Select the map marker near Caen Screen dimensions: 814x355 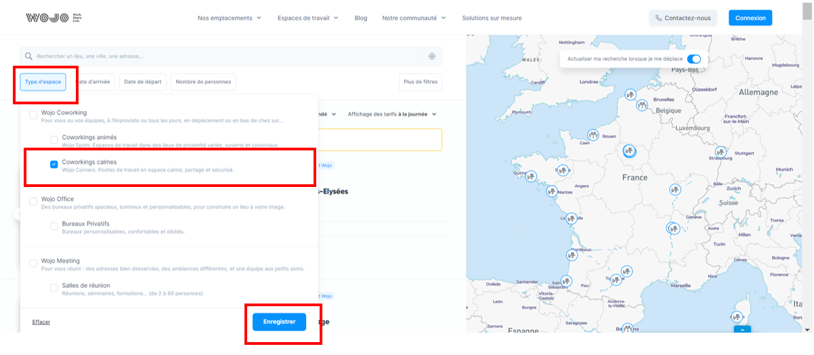pos(593,135)
